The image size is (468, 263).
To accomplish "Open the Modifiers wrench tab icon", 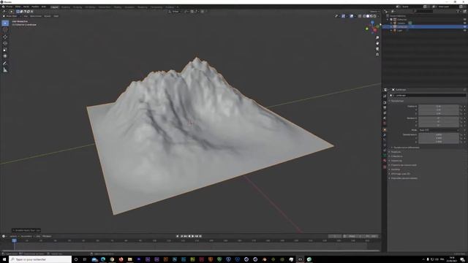I will [x=385, y=135].
